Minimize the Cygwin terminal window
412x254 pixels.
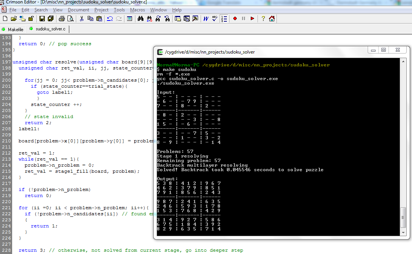373,50
